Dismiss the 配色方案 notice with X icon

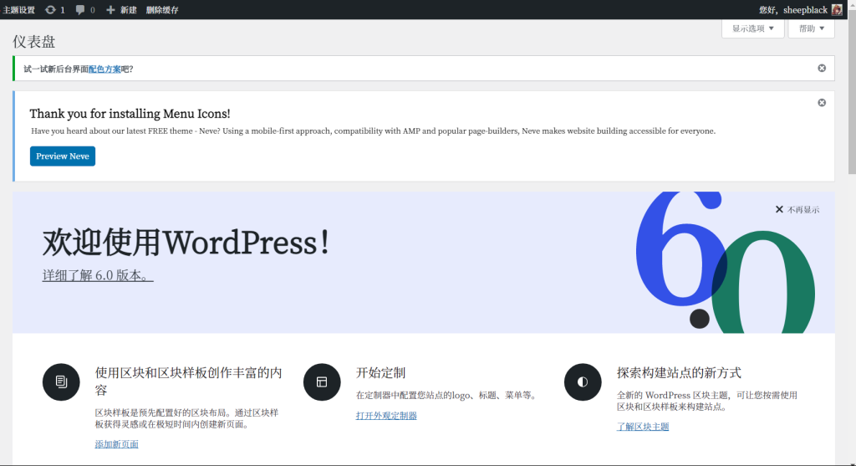(822, 69)
